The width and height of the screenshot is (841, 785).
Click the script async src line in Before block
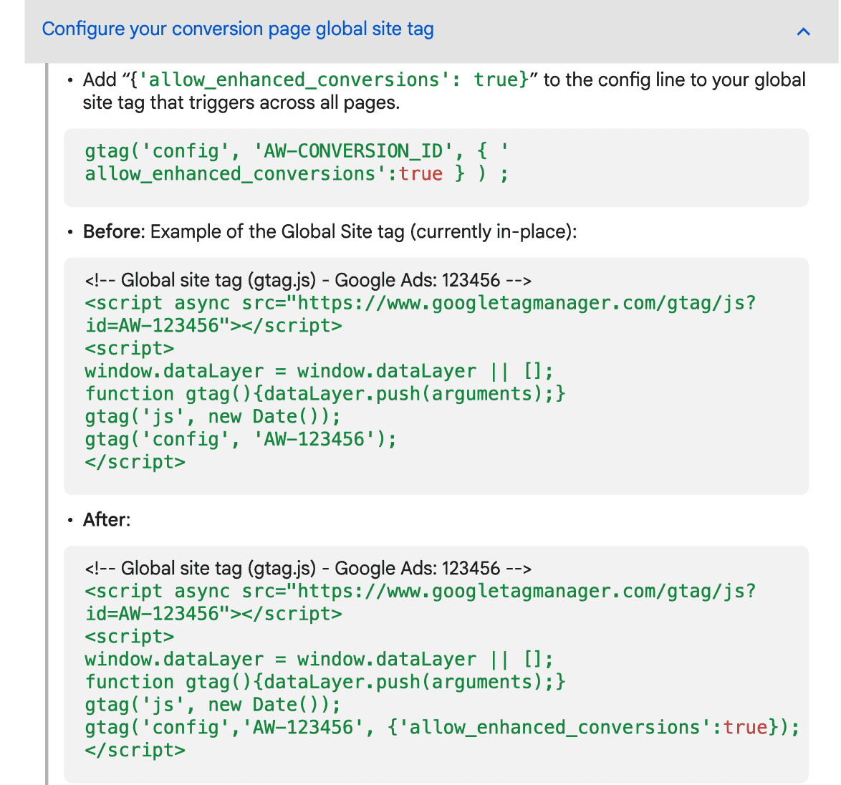click(x=420, y=303)
